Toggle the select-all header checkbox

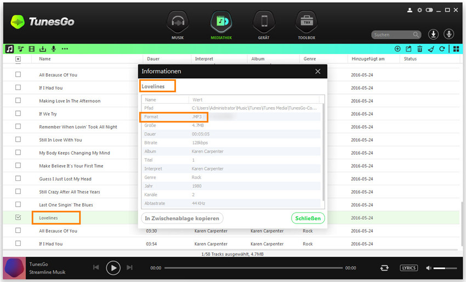tap(18, 59)
